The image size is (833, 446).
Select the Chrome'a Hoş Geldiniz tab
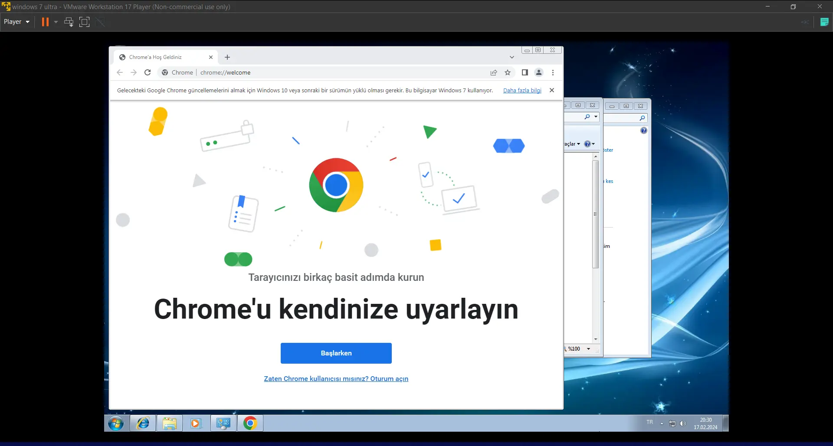tap(166, 57)
